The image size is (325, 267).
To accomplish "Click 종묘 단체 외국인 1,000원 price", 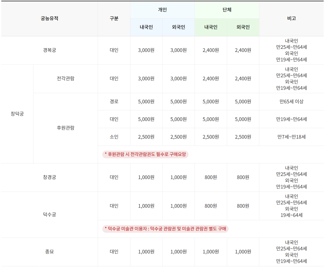I will [x=243, y=252].
